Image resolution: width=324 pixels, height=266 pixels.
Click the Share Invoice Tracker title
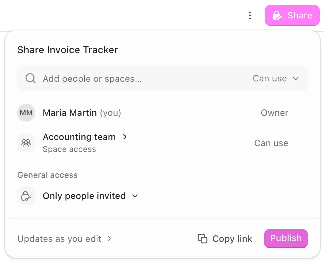[67, 50]
